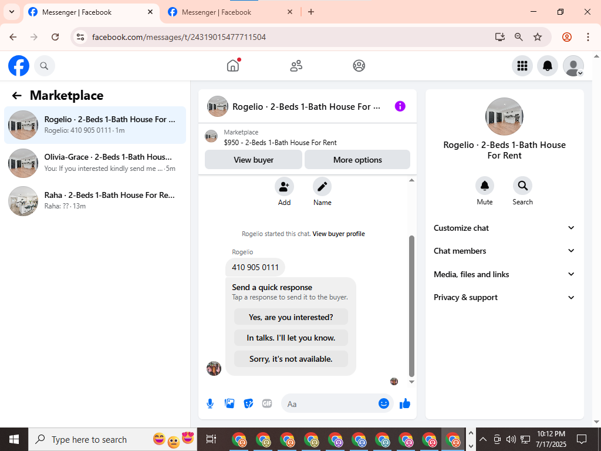Click the install app icon in address bar
This screenshot has width=601, height=451.
click(x=499, y=37)
